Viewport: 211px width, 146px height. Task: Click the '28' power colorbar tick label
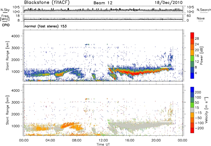197,38
